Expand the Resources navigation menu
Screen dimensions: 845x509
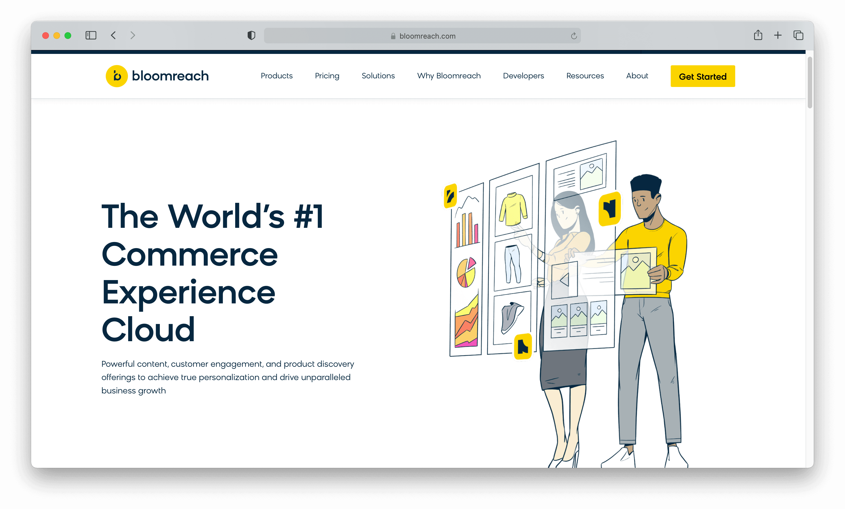[585, 76]
